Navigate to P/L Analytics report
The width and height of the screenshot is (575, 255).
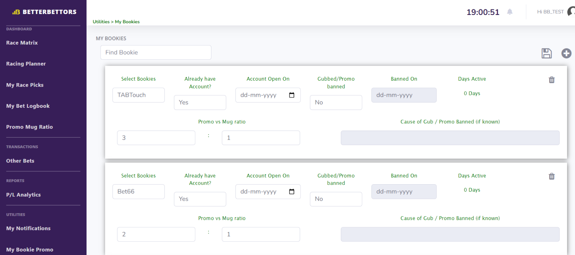[23, 195]
